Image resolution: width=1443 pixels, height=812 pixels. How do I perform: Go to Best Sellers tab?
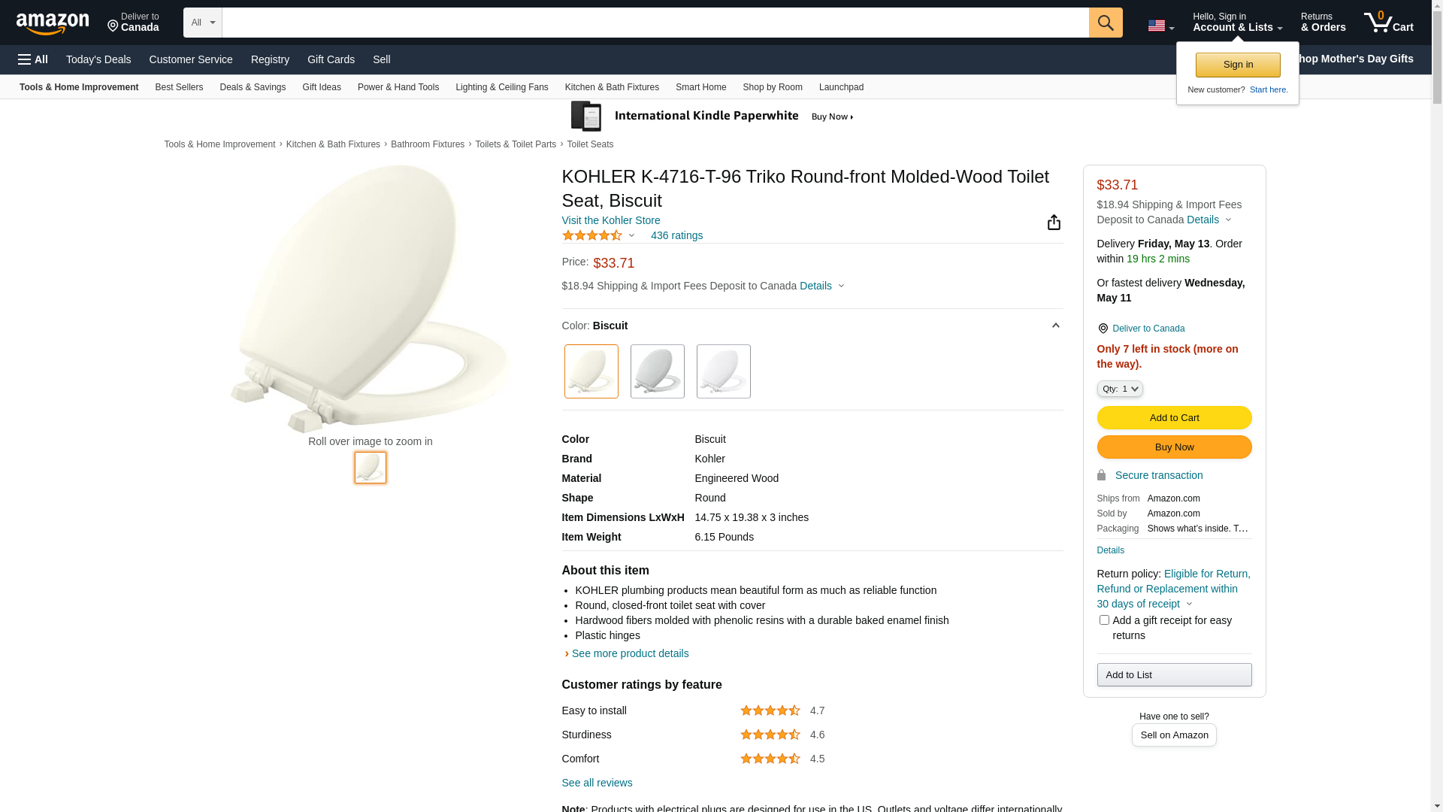[179, 87]
